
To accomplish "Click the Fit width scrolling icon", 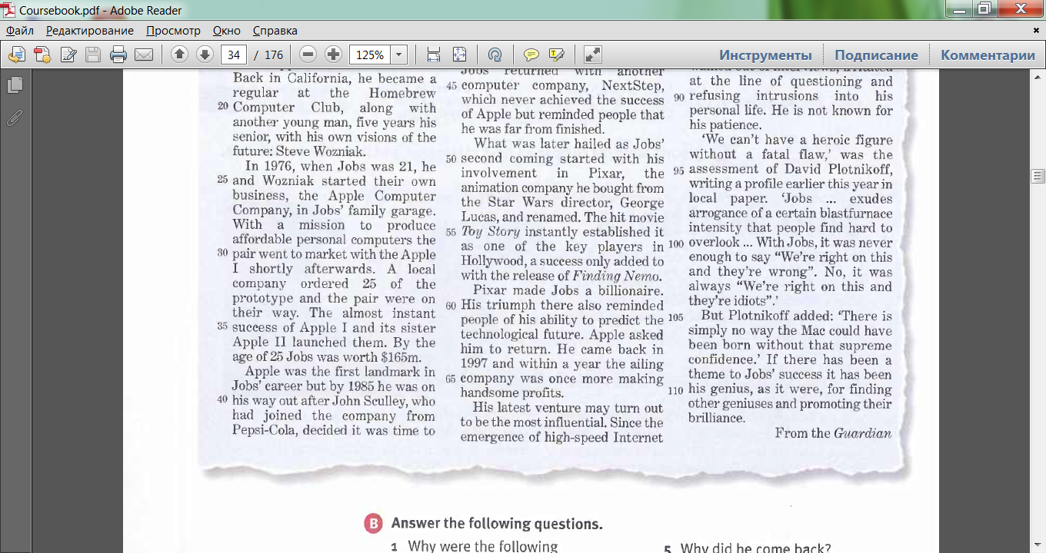I will 434,55.
